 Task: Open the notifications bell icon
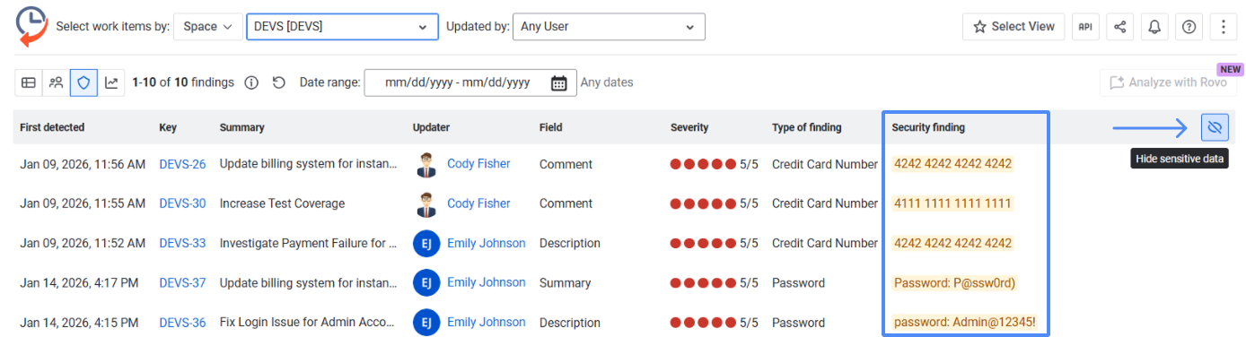[x=1154, y=27]
